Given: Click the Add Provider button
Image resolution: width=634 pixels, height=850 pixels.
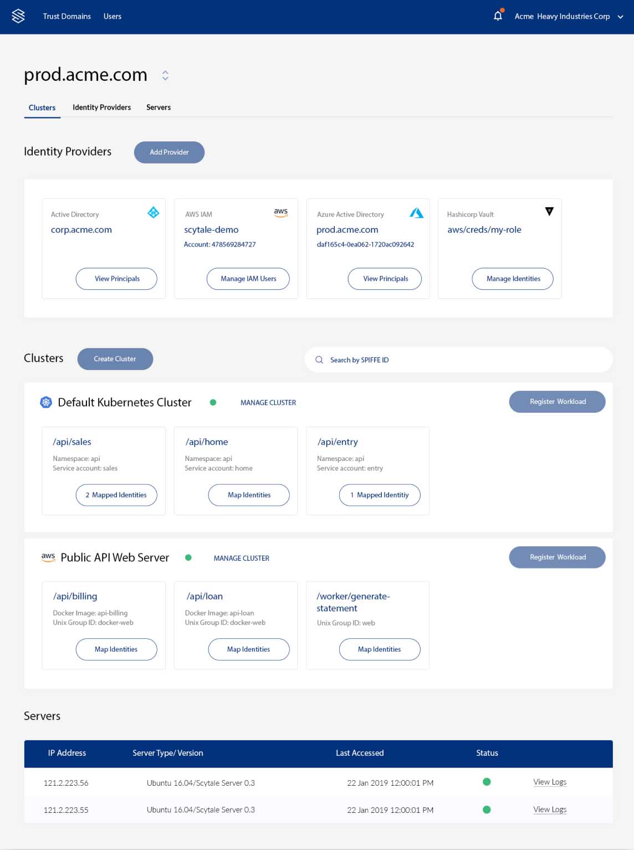Looking at the screenshot, I should [x=169, y=152].
